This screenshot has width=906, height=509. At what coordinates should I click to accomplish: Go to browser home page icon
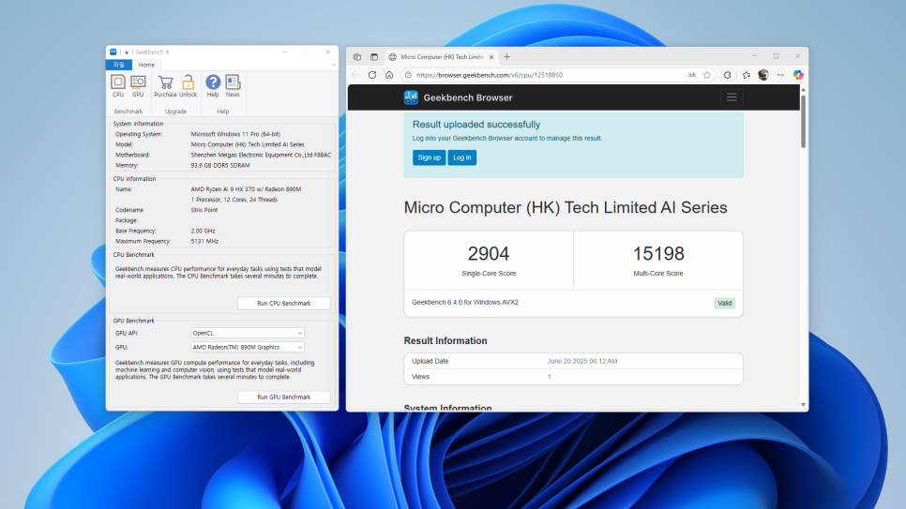(389, 75)
